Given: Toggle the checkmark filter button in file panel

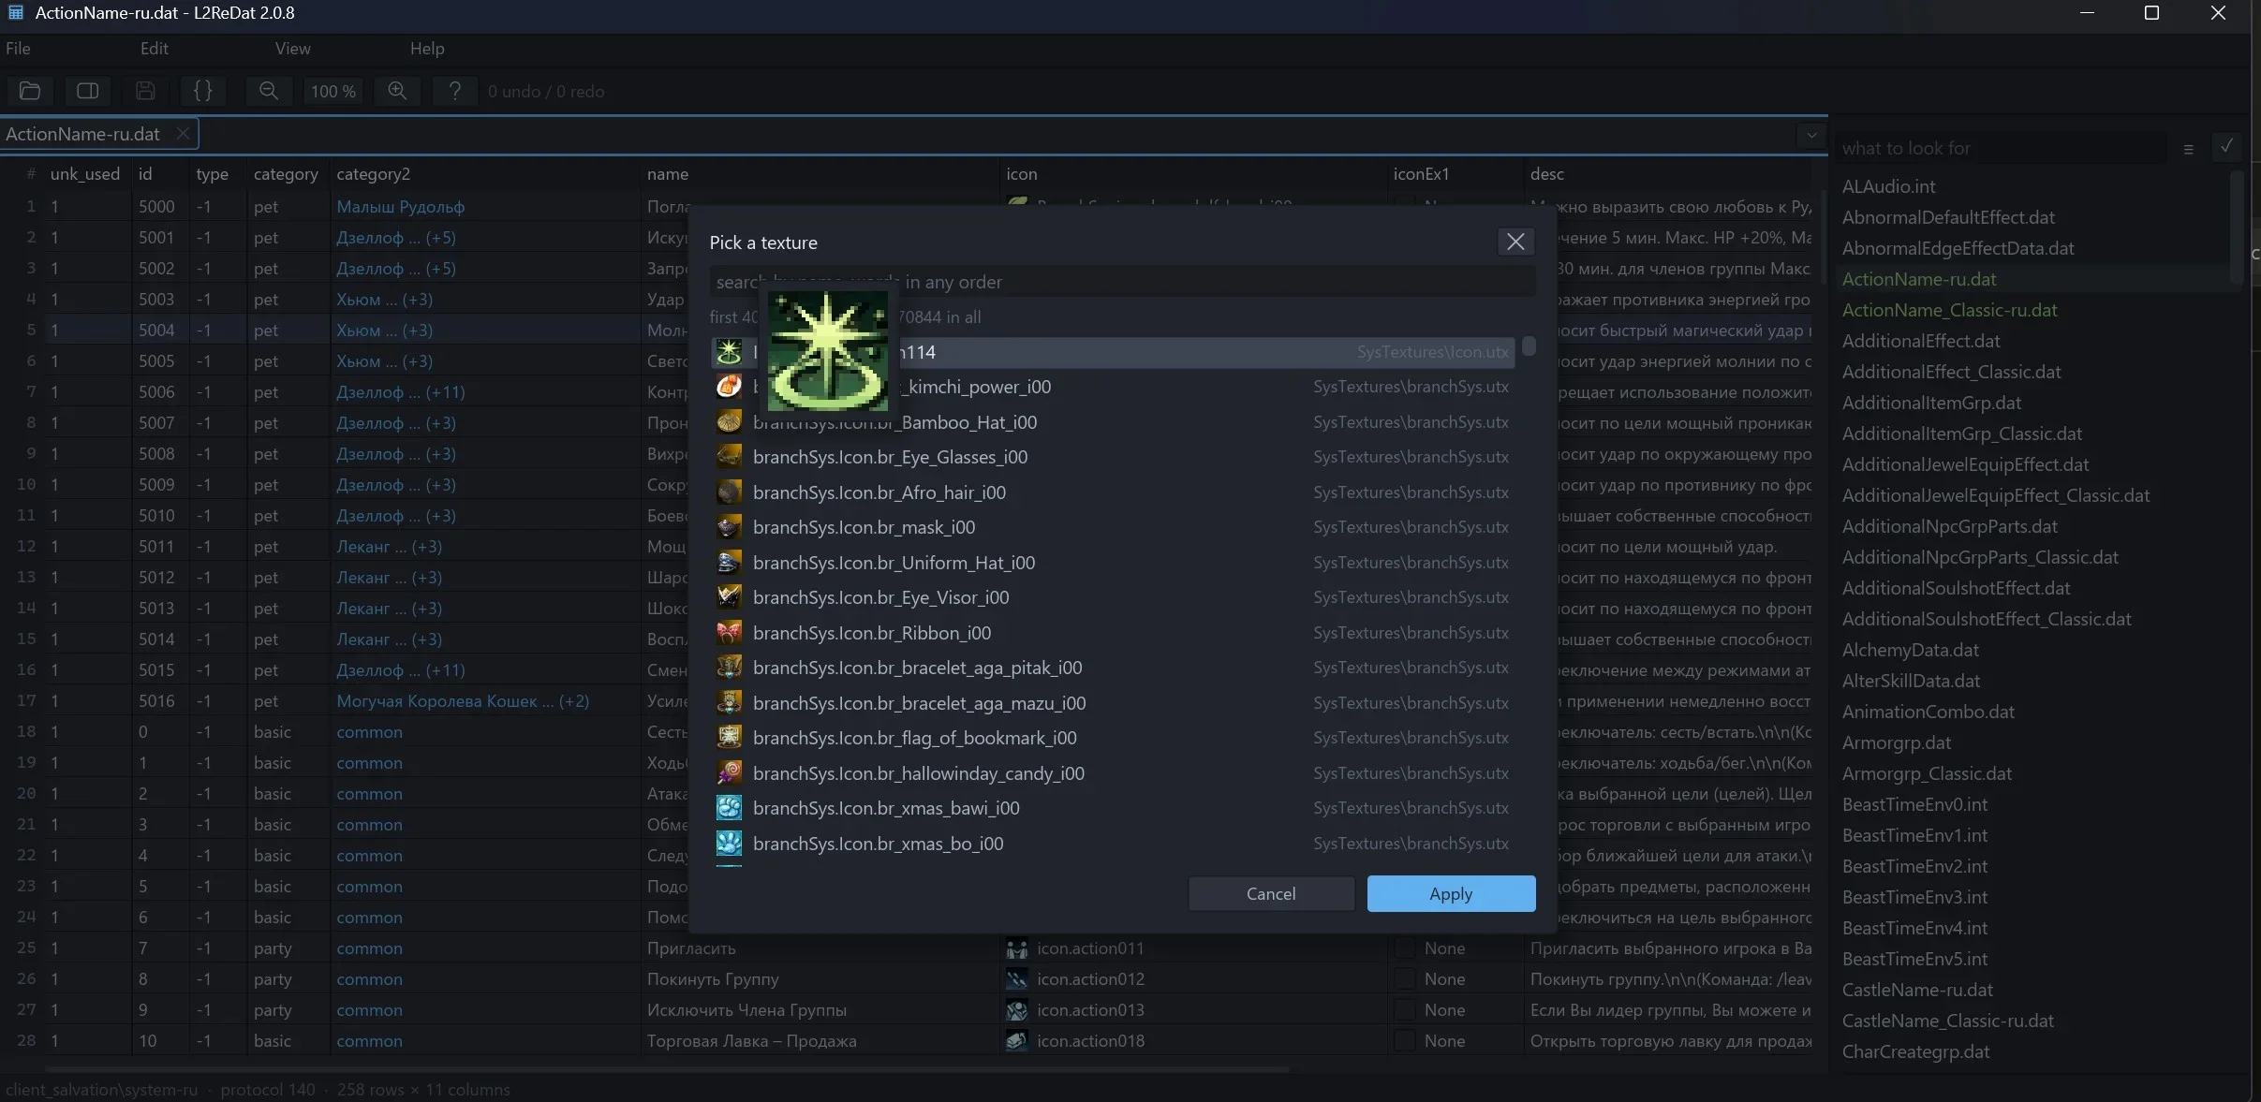Looking at the screenshot, I should [x=2226, y=147].
